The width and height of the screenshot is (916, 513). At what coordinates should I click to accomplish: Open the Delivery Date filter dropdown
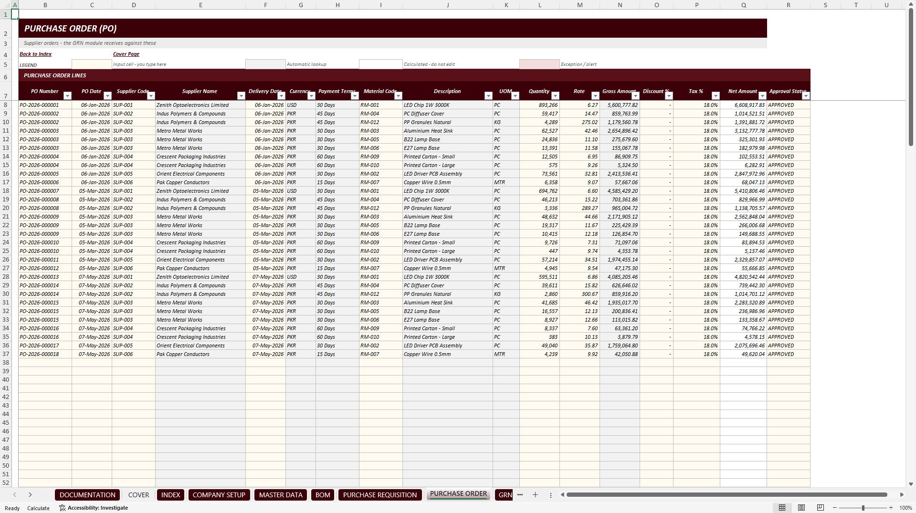(281, 96)
